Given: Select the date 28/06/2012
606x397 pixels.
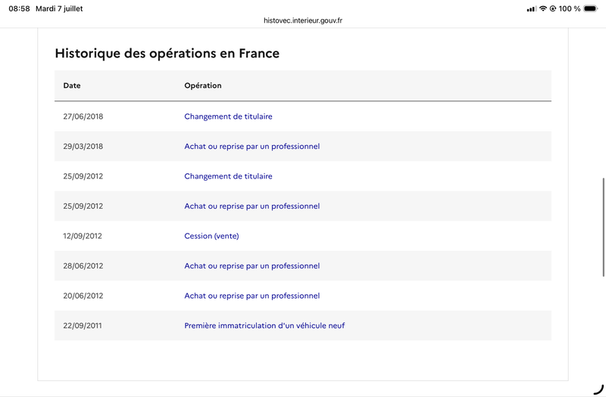Looking at the screenshot, I should (83, 266).
